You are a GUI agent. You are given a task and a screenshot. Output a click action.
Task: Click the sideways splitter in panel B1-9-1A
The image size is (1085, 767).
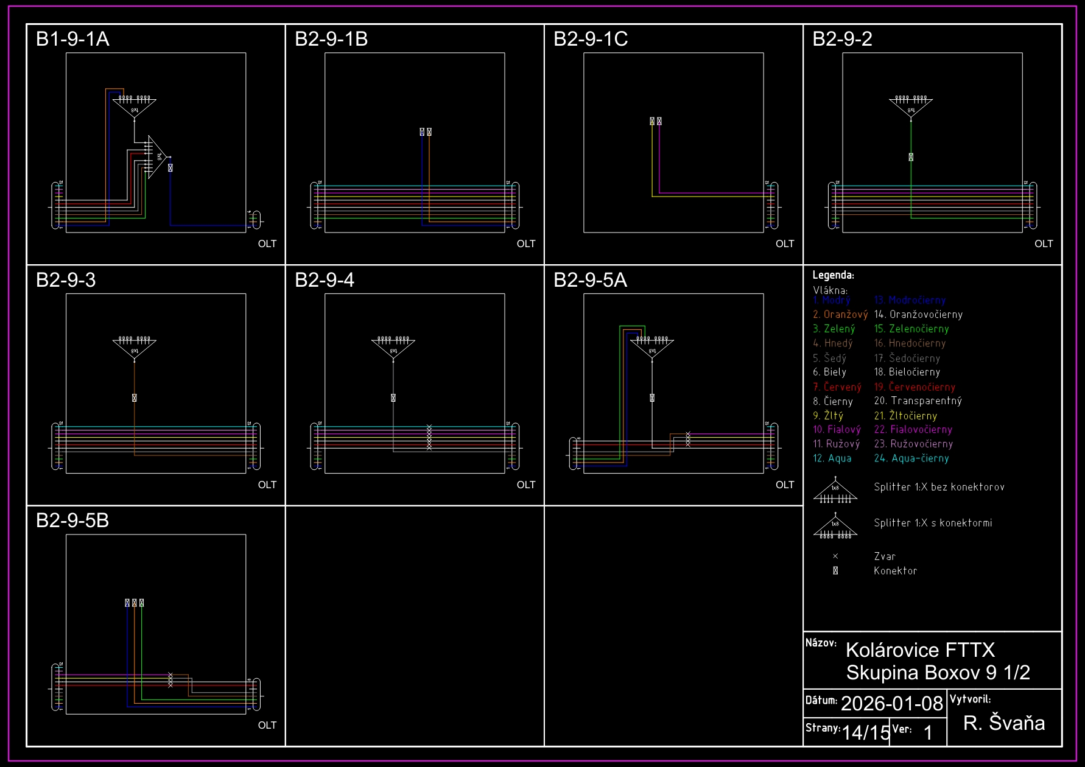[156, 156]
